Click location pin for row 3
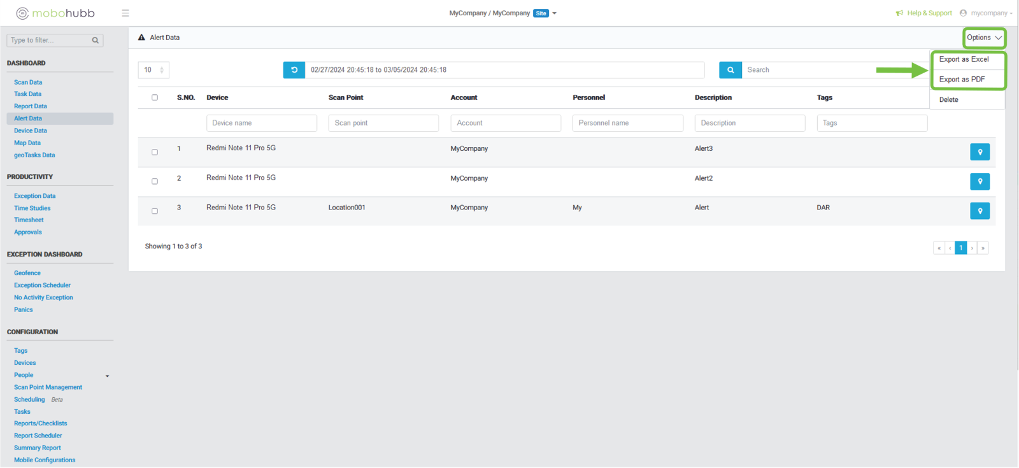This screenshot has width=1019, height=468. [980, 211]
